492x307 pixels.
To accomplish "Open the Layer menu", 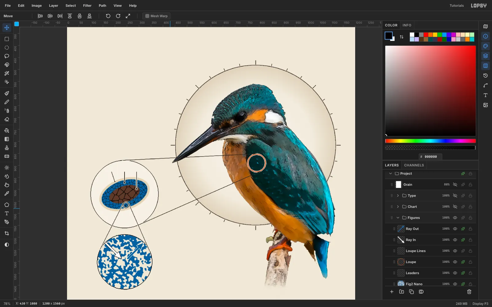I will pos(54,6).
